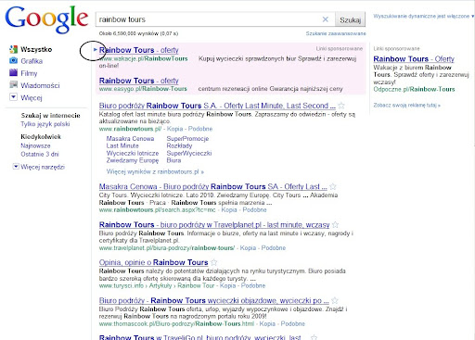Viewport: 475px width, 340px height.
Task: Open Biura sitelink
Action: click(x=173, y=160)
